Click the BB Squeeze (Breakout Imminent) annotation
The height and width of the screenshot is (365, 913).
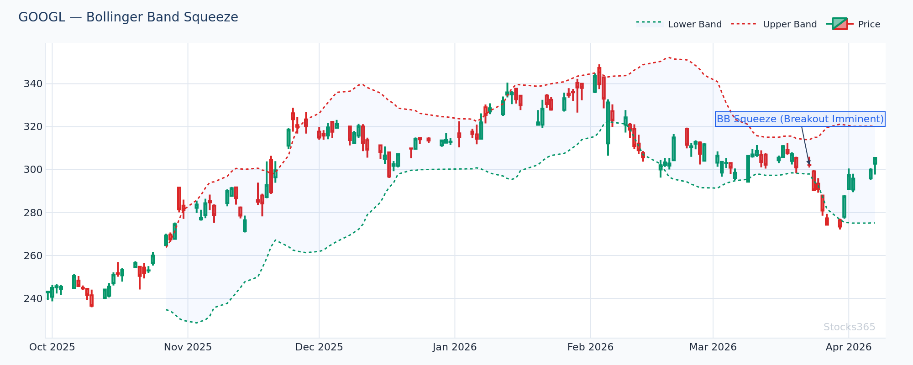[800, 119]
